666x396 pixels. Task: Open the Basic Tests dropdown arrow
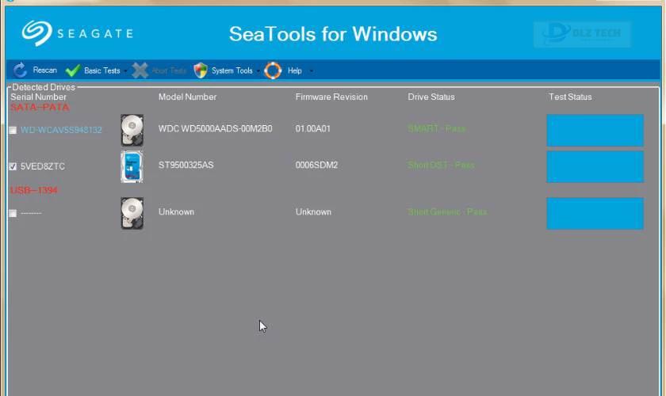[125, 70]
